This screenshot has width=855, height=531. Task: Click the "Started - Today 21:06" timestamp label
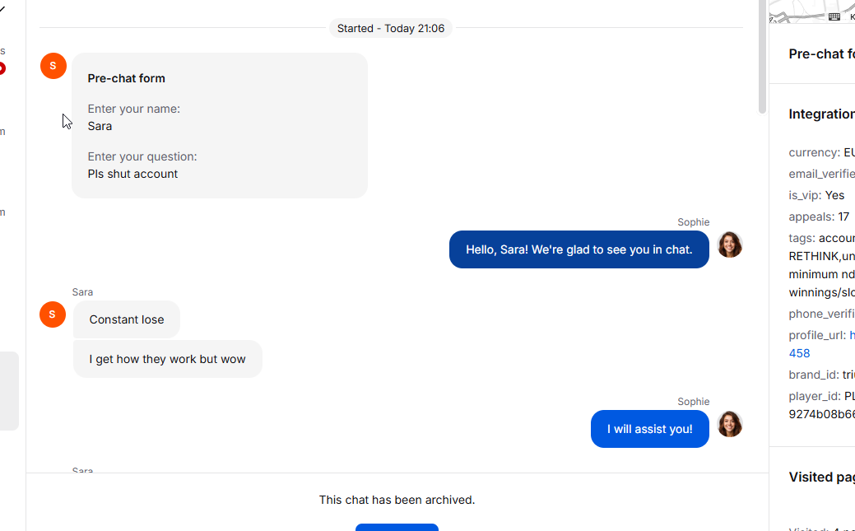[x=391, y=28]
